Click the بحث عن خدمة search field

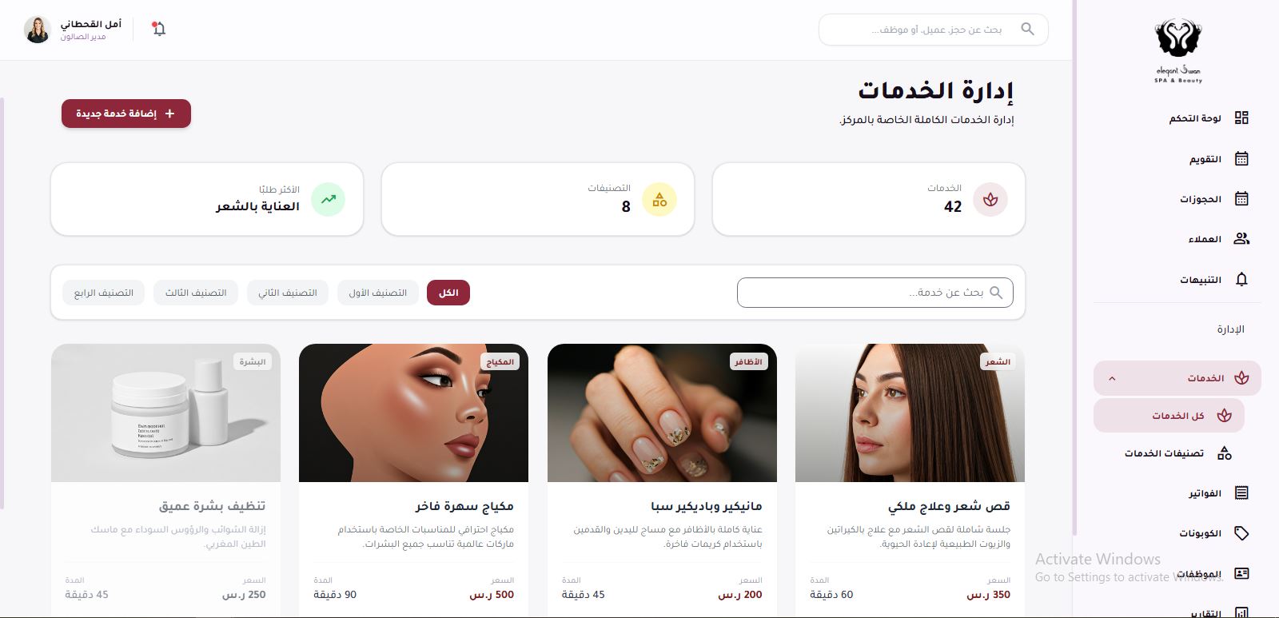[x=875, y=293]
